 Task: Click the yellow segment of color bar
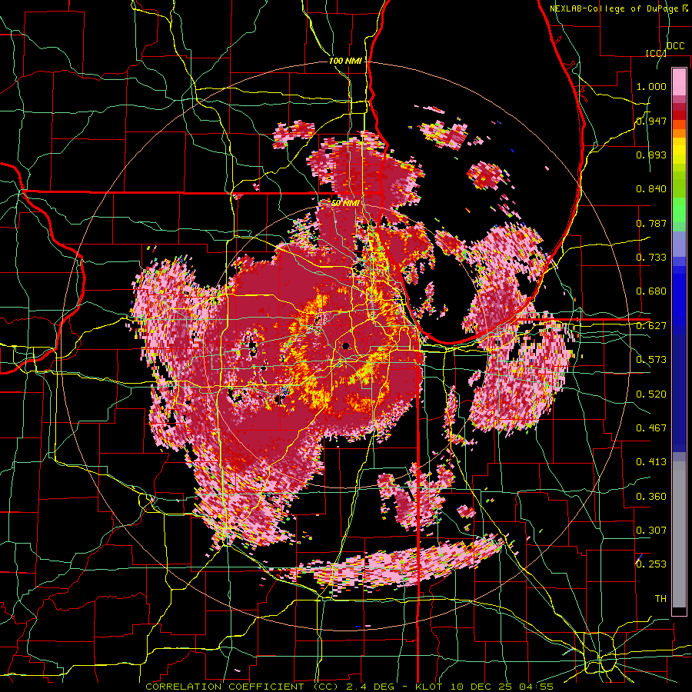click(x=679, y=151)
